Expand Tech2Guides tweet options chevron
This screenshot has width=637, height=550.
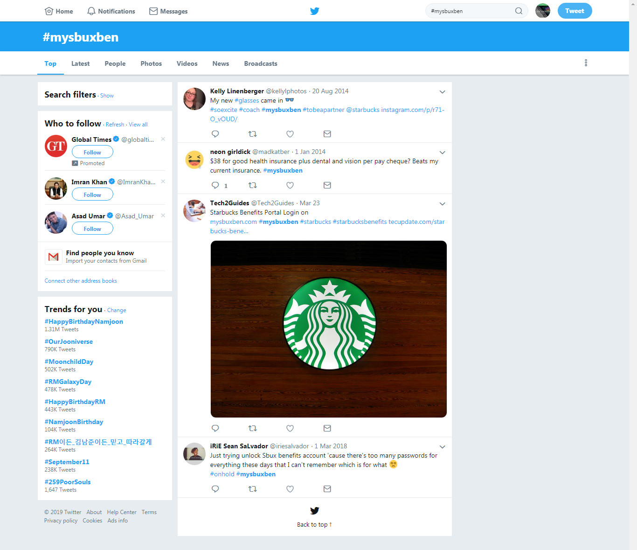(442, 204)
